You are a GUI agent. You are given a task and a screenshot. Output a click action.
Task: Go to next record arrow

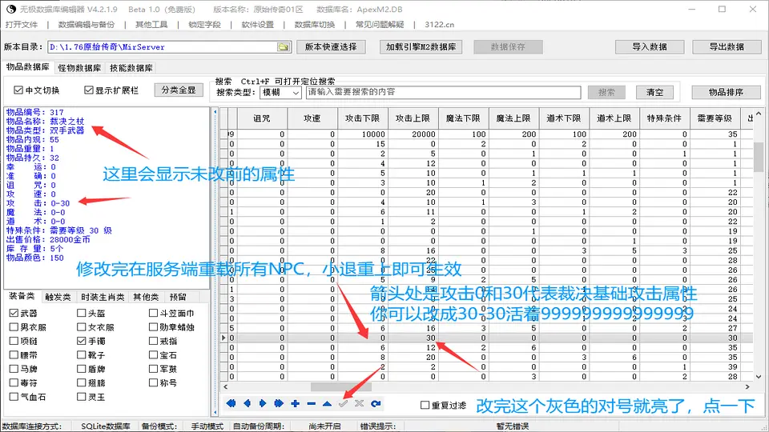click(263, 403)
